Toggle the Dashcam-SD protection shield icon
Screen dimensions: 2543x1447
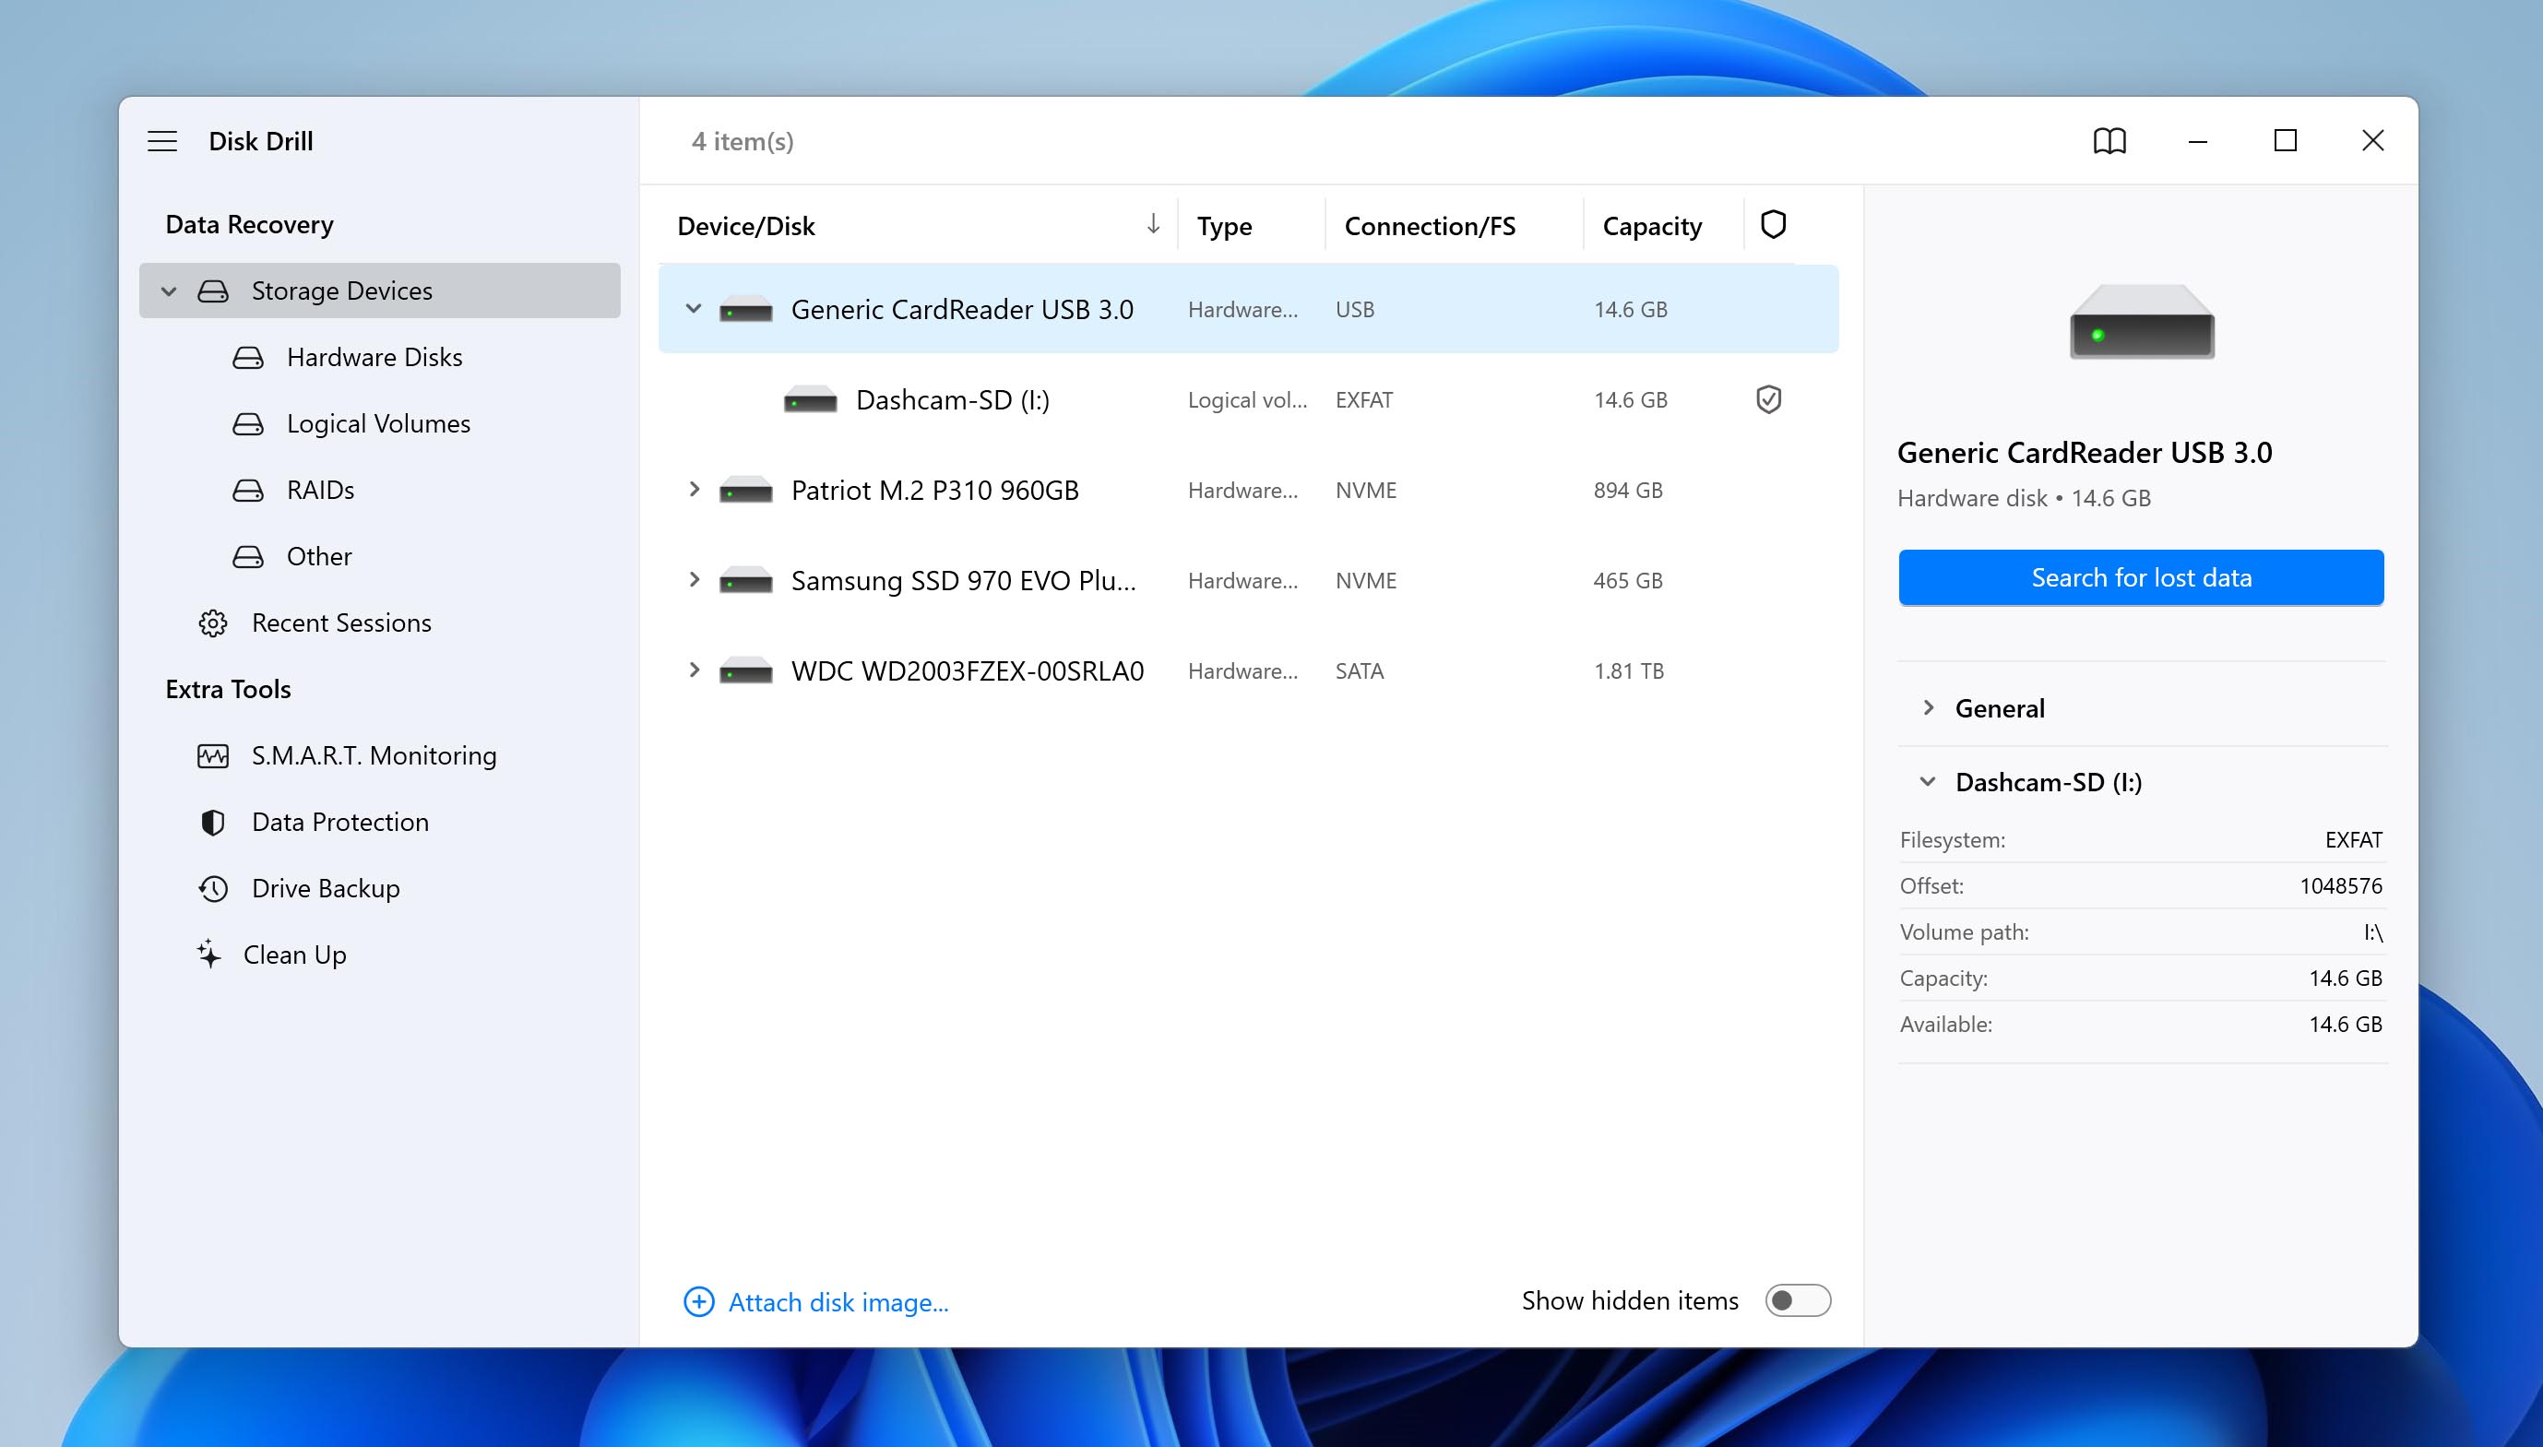pos(1769,398)
